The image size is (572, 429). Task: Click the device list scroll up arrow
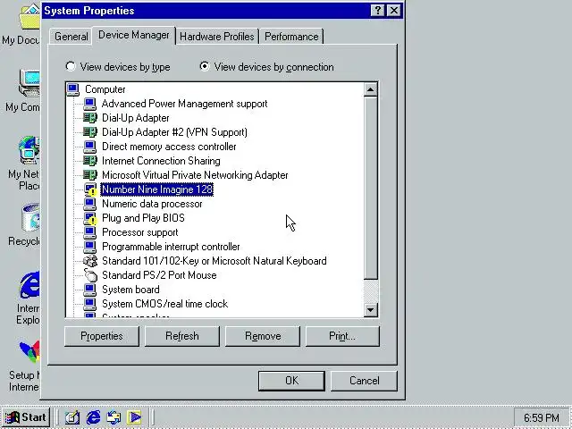pos(371,89)
